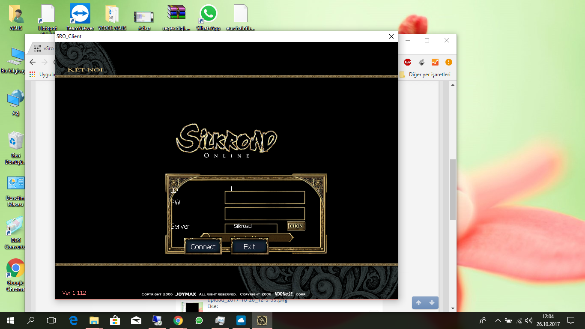Open Mail app from taskbar
585x329 pixels.
136,320
